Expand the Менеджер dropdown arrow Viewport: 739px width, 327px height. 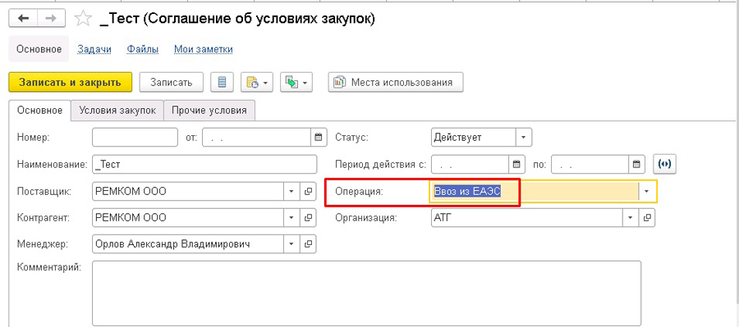click(x=291, y=244)
